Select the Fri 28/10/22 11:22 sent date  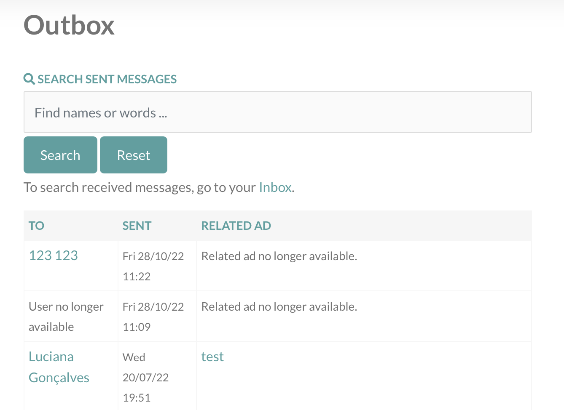click(x=153, y=266)
